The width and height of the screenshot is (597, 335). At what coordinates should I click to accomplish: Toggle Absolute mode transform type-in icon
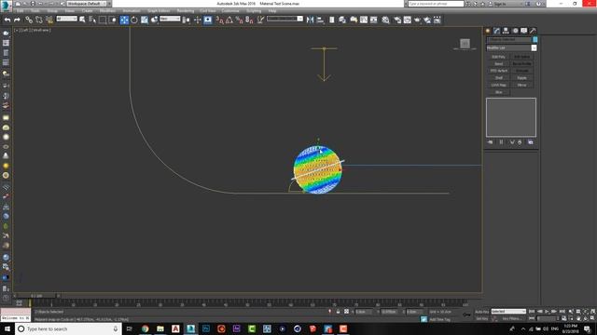click(346, 312)
